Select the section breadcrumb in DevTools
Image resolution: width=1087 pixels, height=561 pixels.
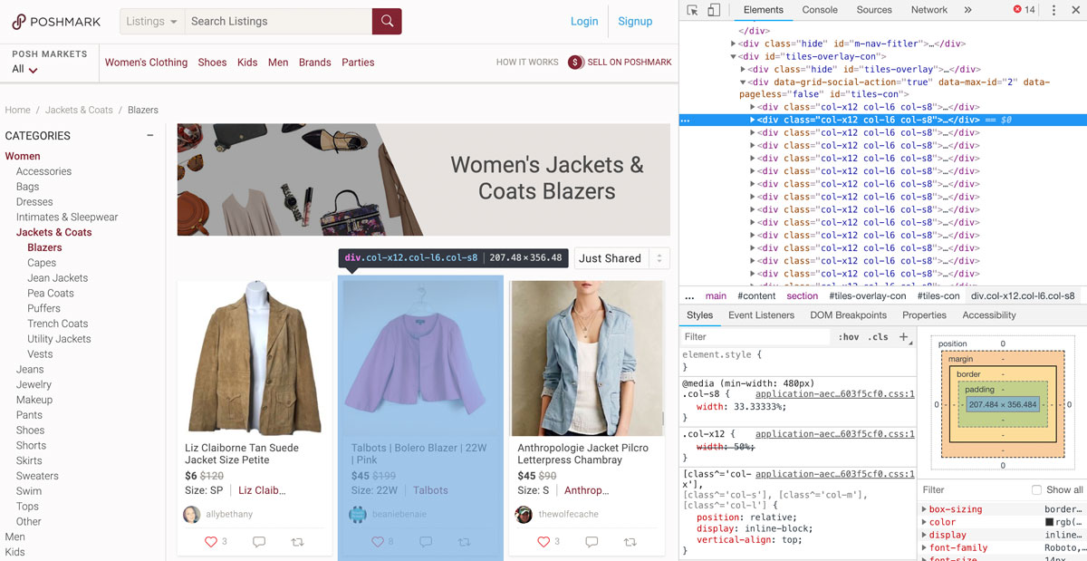802,296
